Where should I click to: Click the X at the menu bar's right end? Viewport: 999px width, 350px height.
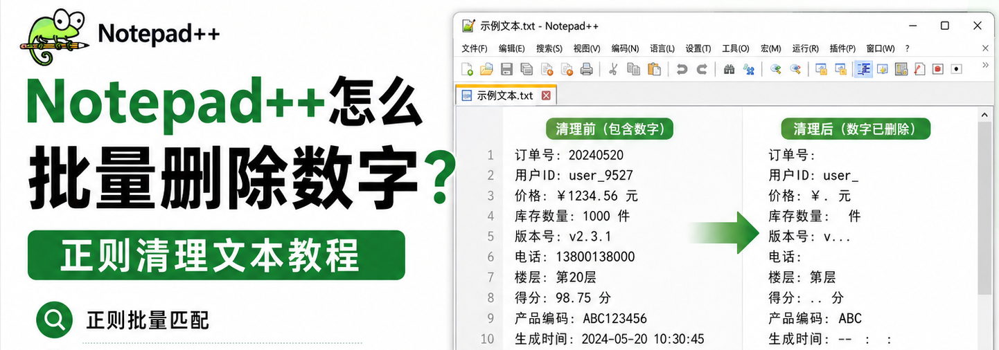tap(986, 48)
